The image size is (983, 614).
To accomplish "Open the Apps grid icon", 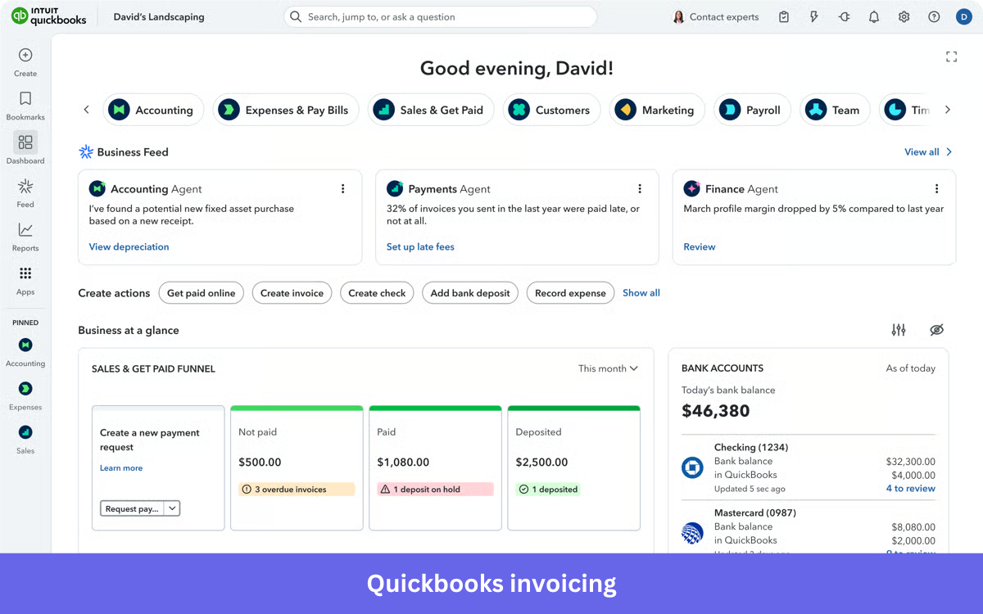I will click(x=25, y=273).
